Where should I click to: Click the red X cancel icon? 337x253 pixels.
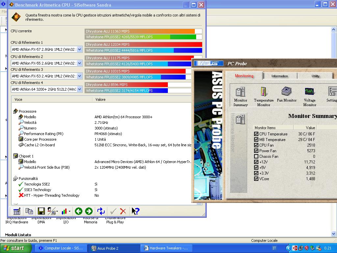point(123,211)
